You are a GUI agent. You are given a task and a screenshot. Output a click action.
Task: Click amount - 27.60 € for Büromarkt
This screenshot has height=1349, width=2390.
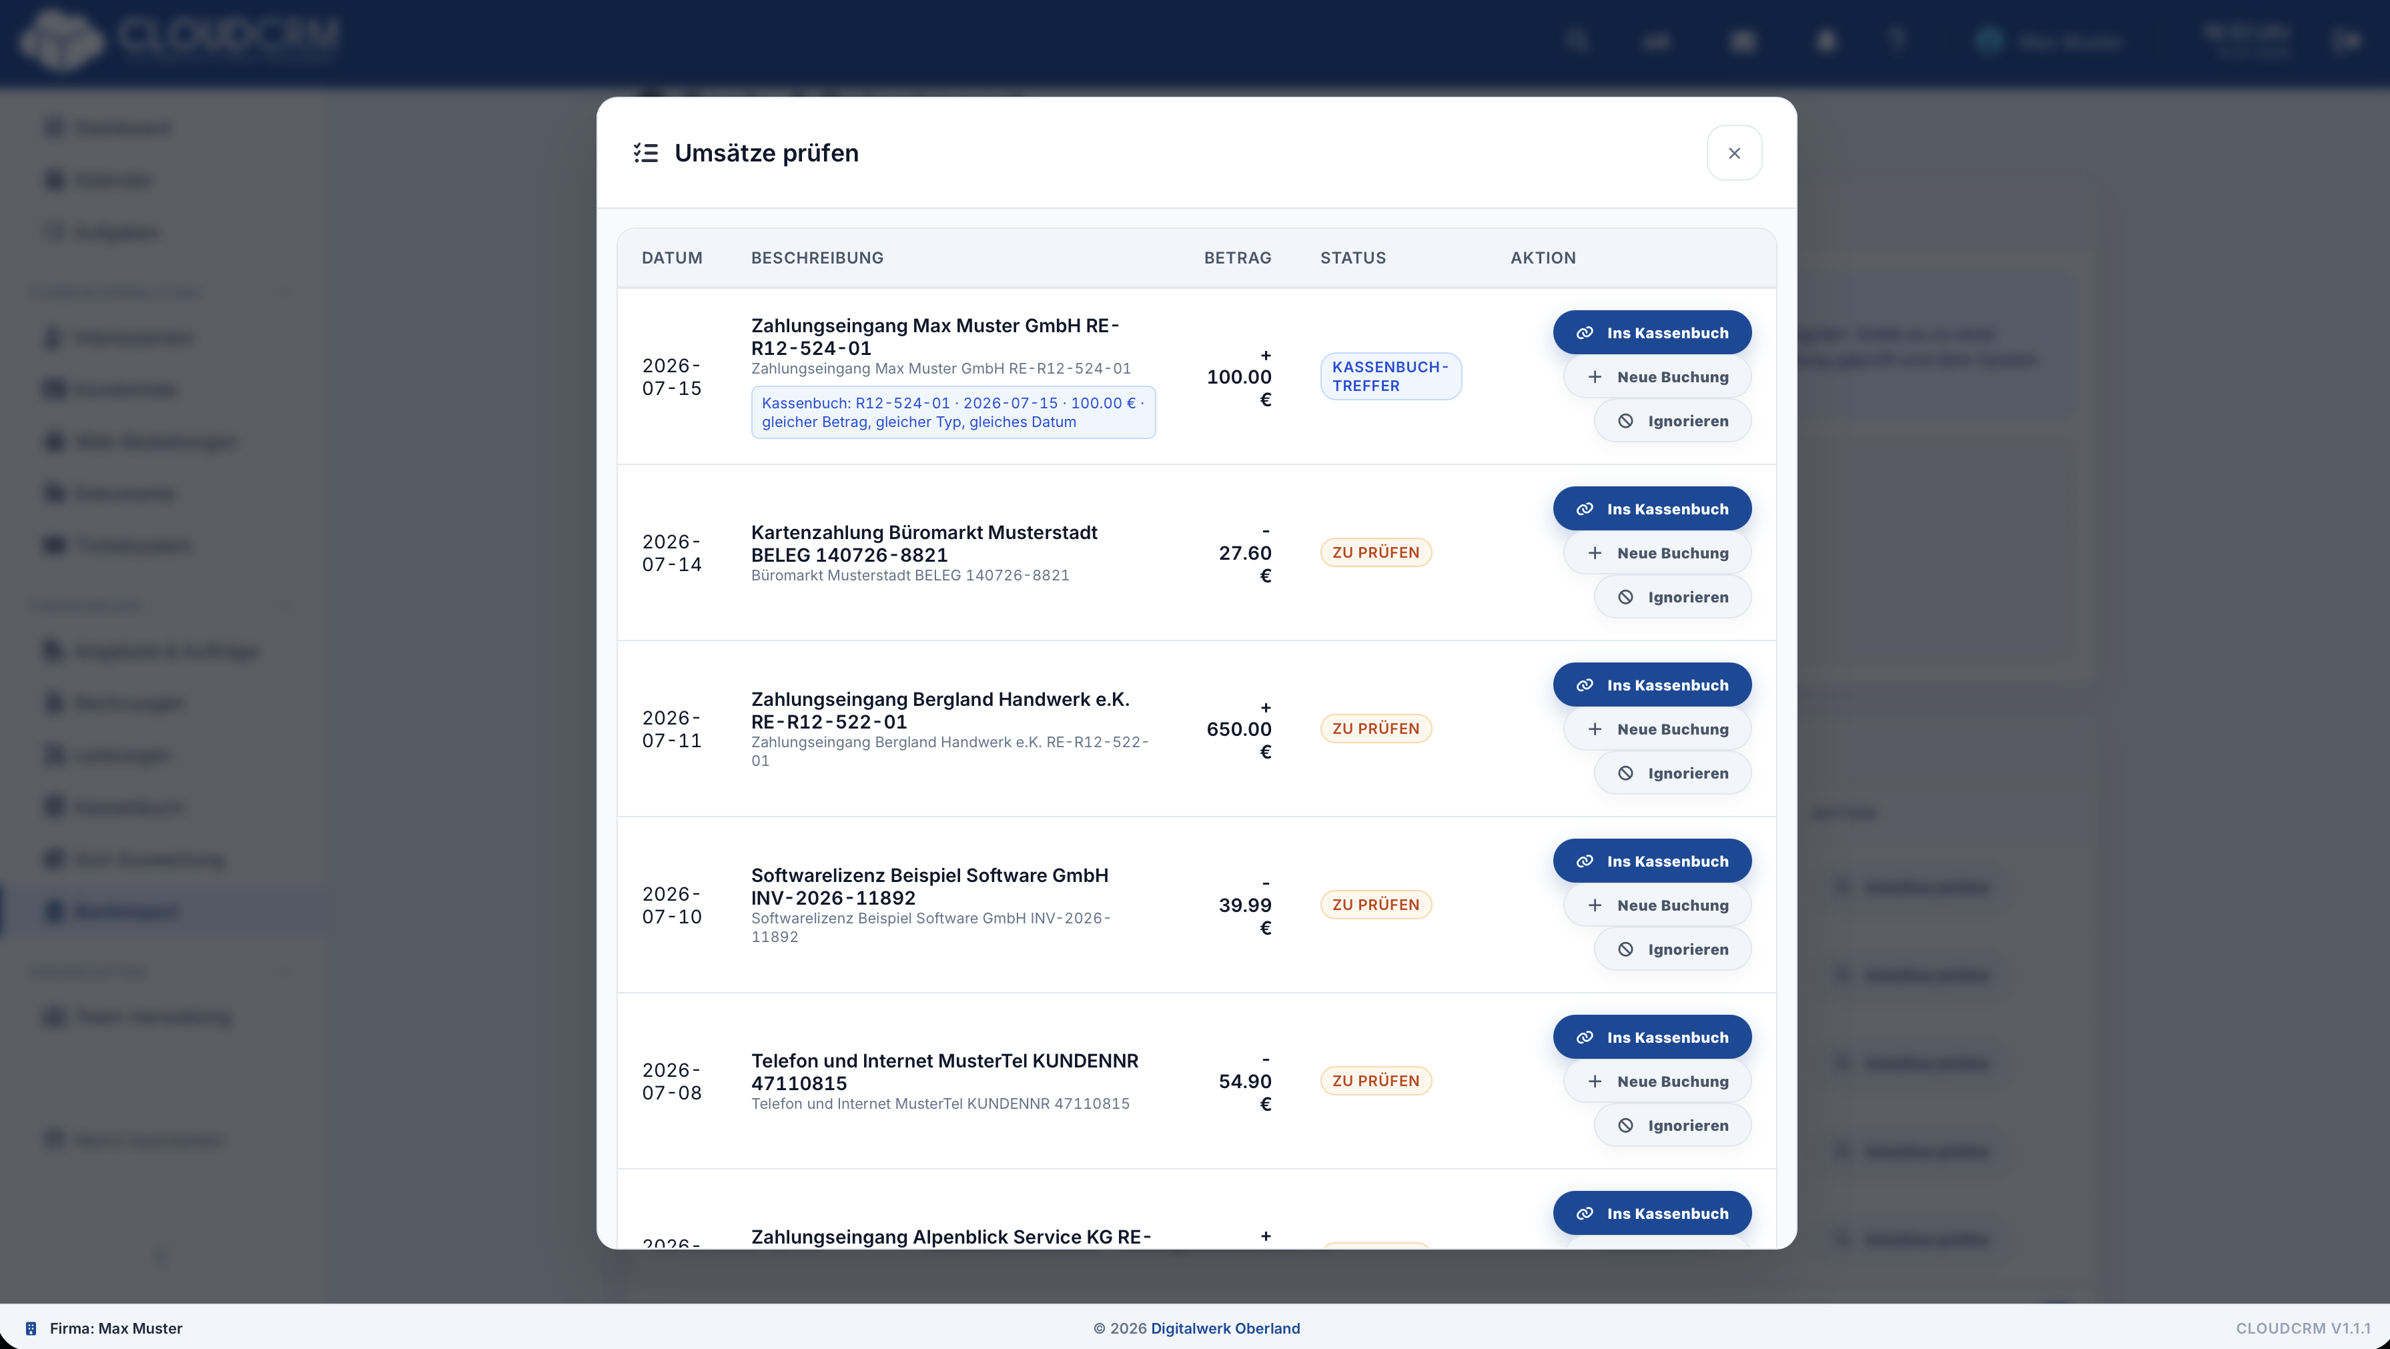[1244, 554]
